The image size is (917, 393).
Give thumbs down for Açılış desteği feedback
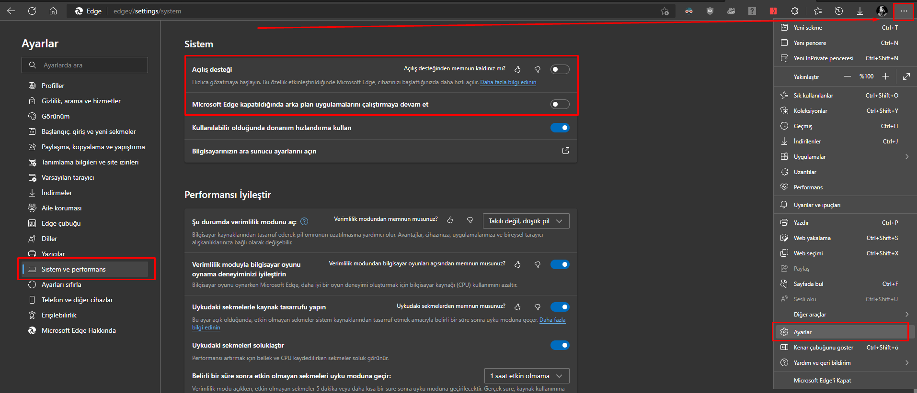(x=538, y=69)
